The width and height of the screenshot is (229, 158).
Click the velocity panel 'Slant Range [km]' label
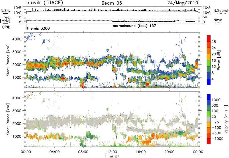[x=8, y=119]
